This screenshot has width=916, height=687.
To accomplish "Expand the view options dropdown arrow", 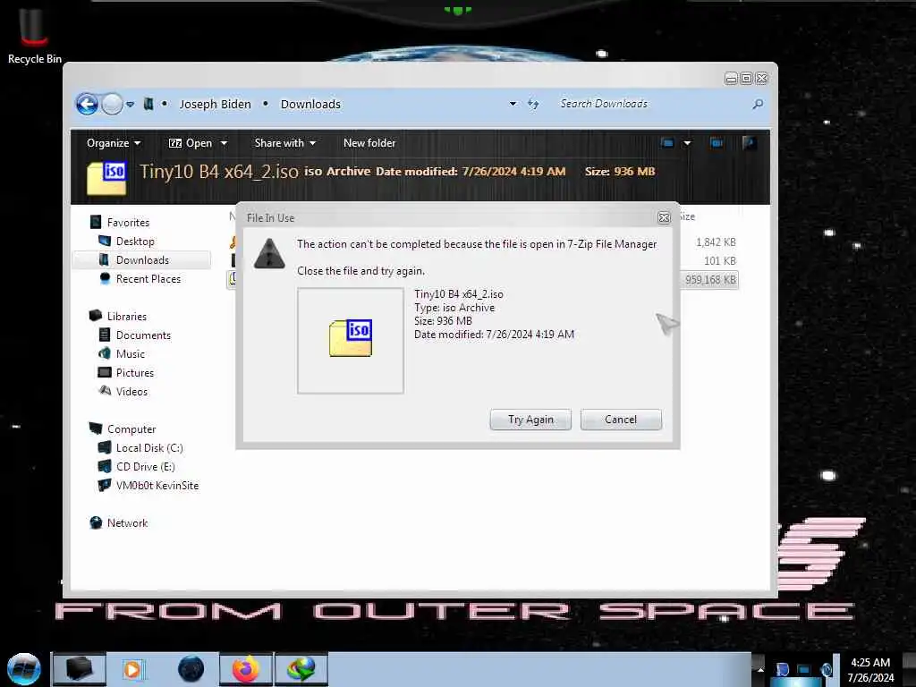I will tap(687, 143).
